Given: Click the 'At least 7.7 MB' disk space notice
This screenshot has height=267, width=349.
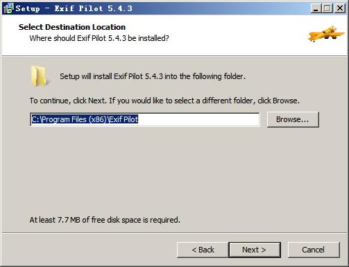Looking at the screenshot, I should (x=105, y=220).
